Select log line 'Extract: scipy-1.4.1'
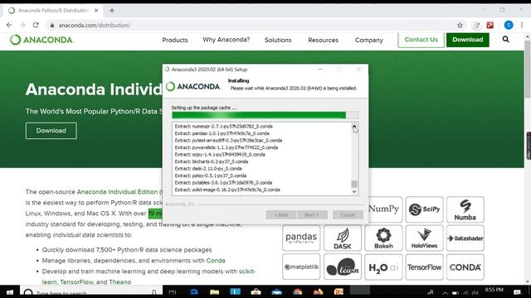The height and width of the screenshot is (298, 531). (x=220, y=155)
